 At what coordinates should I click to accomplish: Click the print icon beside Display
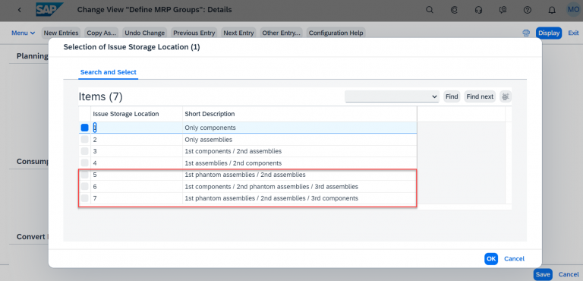[x=526, y=33]
